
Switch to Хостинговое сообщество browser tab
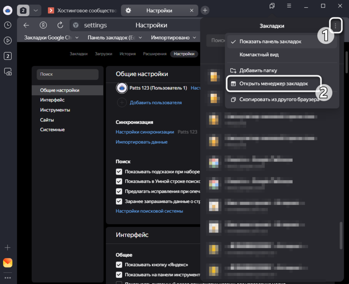[x=82, y=10]
